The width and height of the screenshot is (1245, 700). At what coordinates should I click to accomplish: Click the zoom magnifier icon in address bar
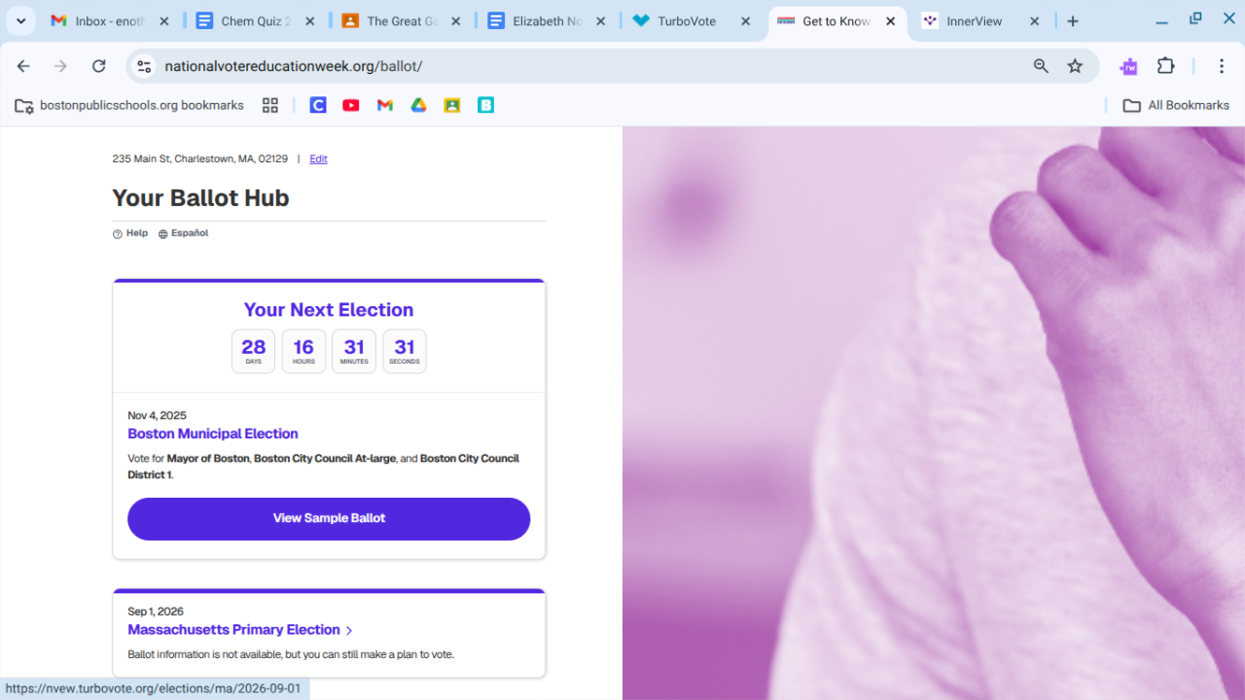[1041, 66]
